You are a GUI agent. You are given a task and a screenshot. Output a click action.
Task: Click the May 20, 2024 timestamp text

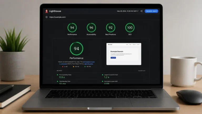(128, 11)
